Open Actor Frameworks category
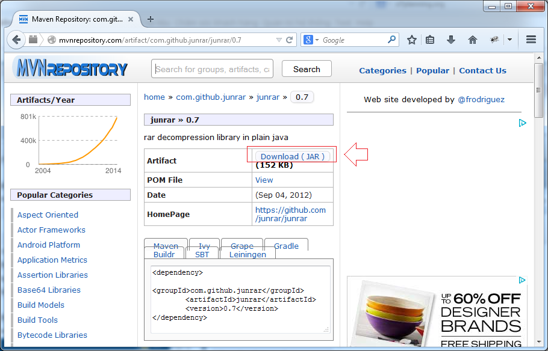548x351 pixels. pos(51,230)
